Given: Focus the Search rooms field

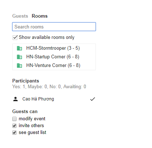Looking at the screenshot, I should coord(54,27).
